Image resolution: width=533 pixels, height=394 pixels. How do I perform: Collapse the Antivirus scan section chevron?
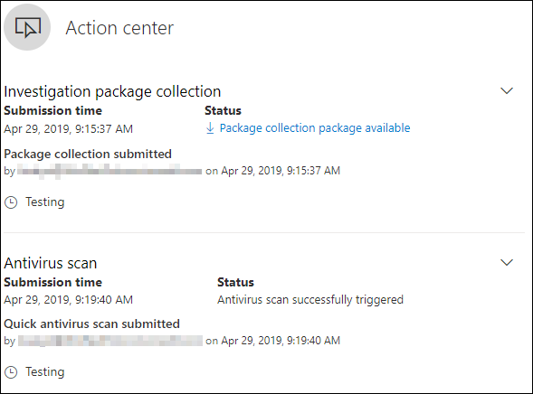[x=507, y=263]
